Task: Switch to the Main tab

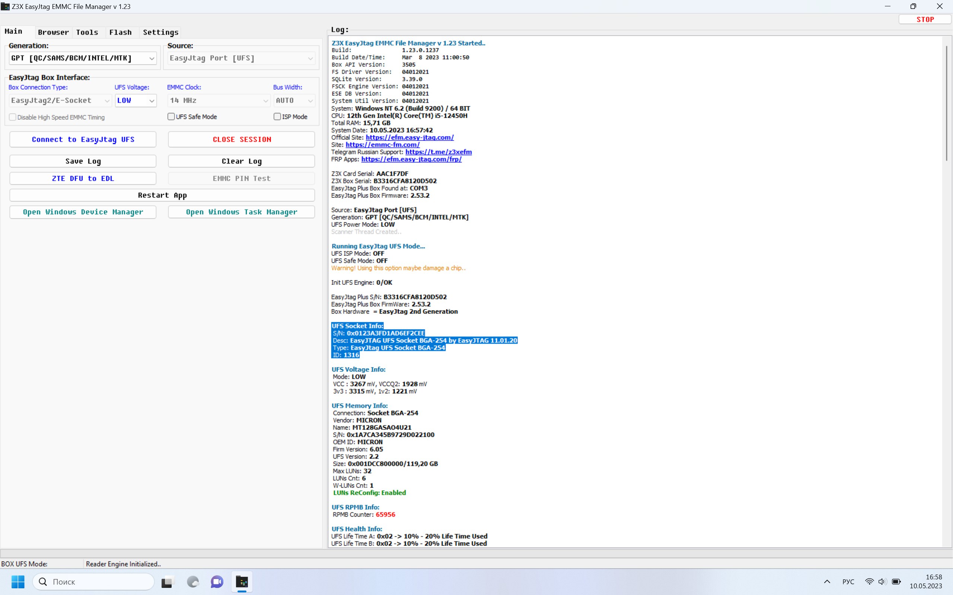Action: (x=13, y=32)
